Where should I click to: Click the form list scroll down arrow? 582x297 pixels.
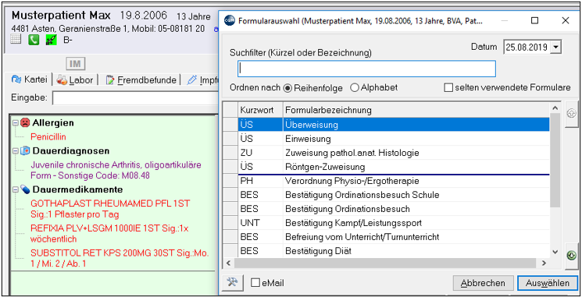point(555,252)
